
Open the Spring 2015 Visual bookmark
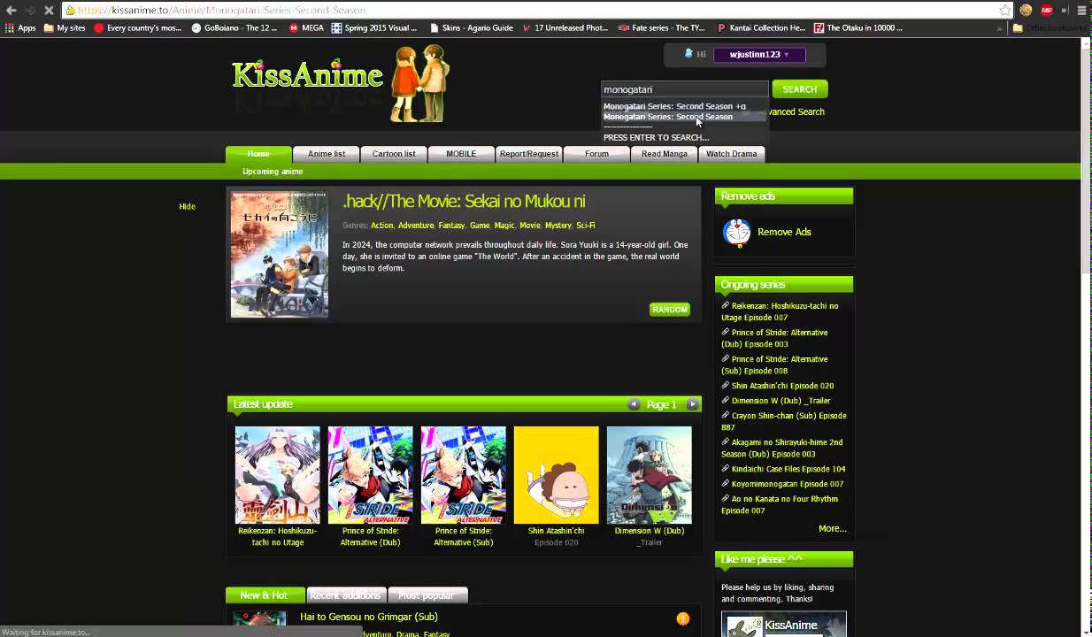click(x=374, y=27)
